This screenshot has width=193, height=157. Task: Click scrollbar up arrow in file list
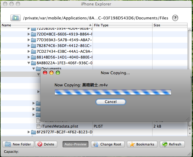190,129
